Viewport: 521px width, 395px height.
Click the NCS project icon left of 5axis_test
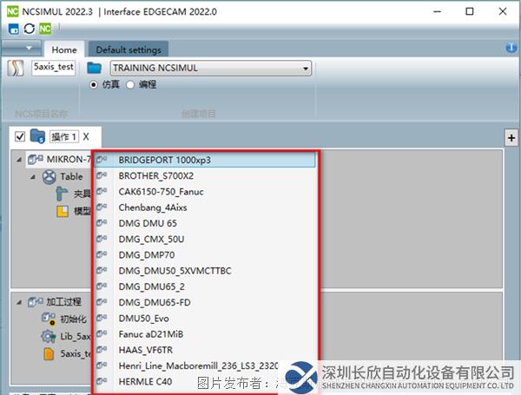click(16, 69)
